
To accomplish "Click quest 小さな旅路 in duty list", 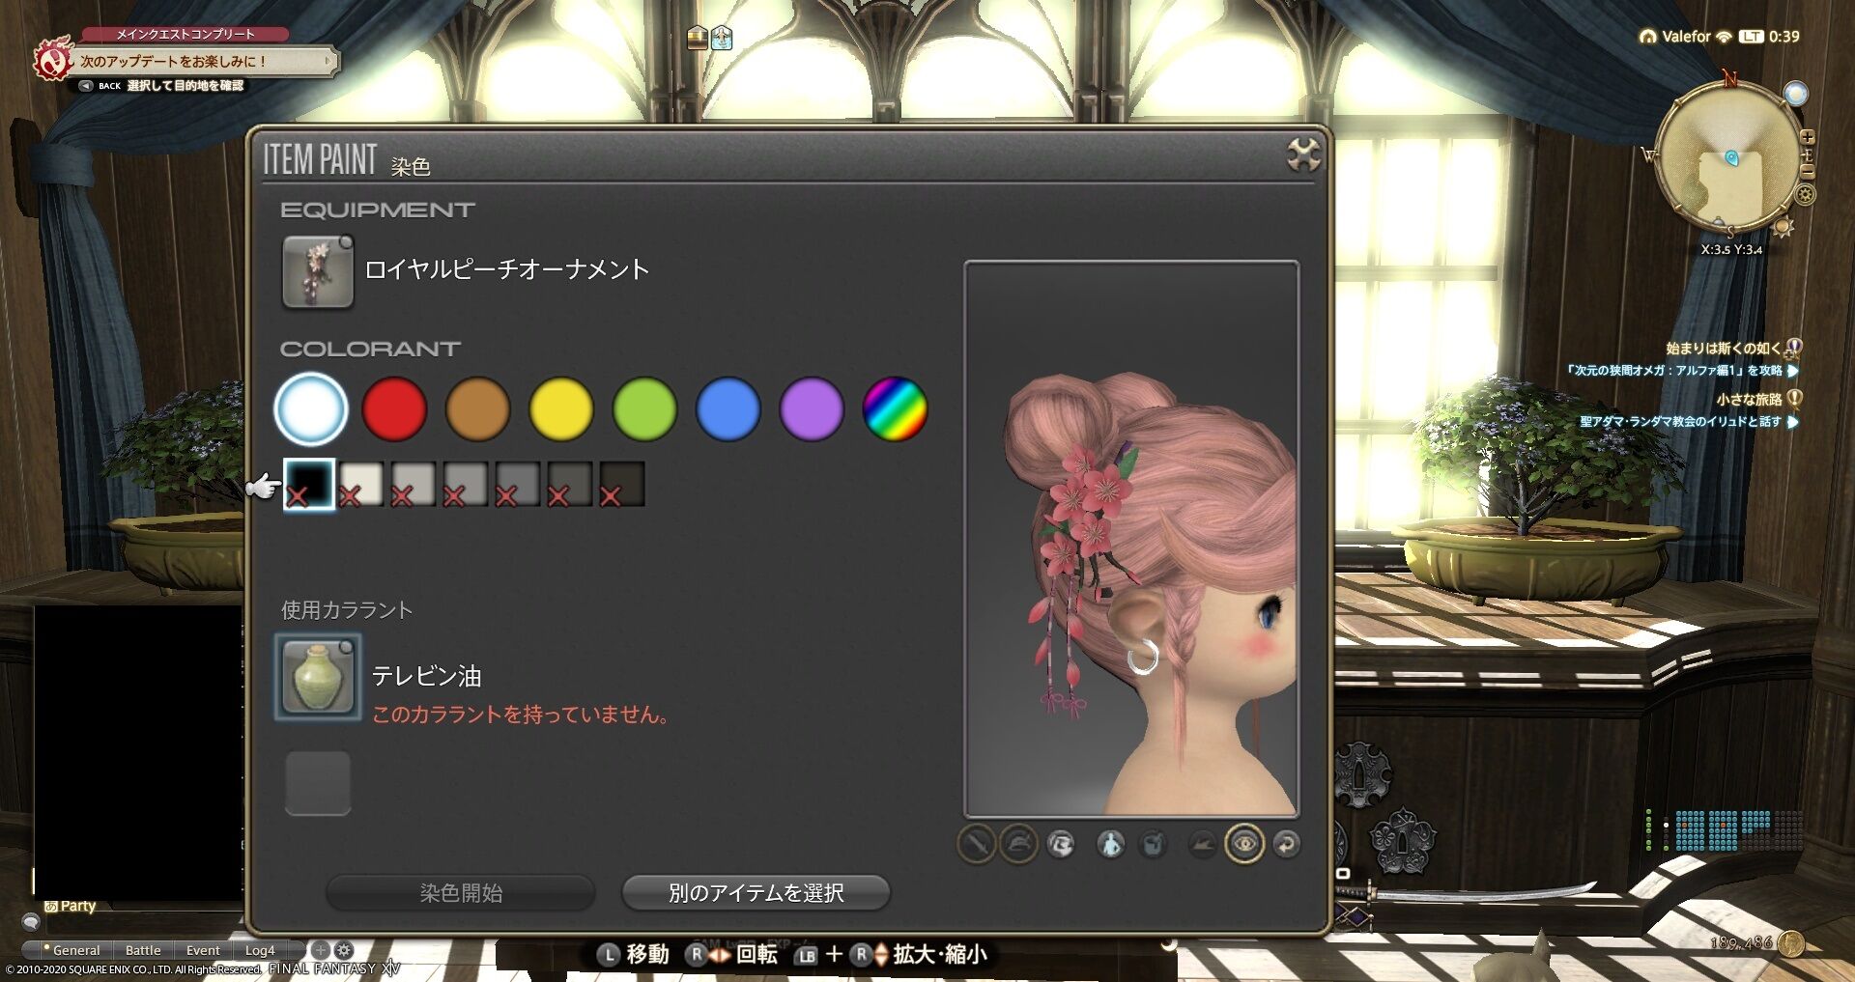I will (1749, 399).
